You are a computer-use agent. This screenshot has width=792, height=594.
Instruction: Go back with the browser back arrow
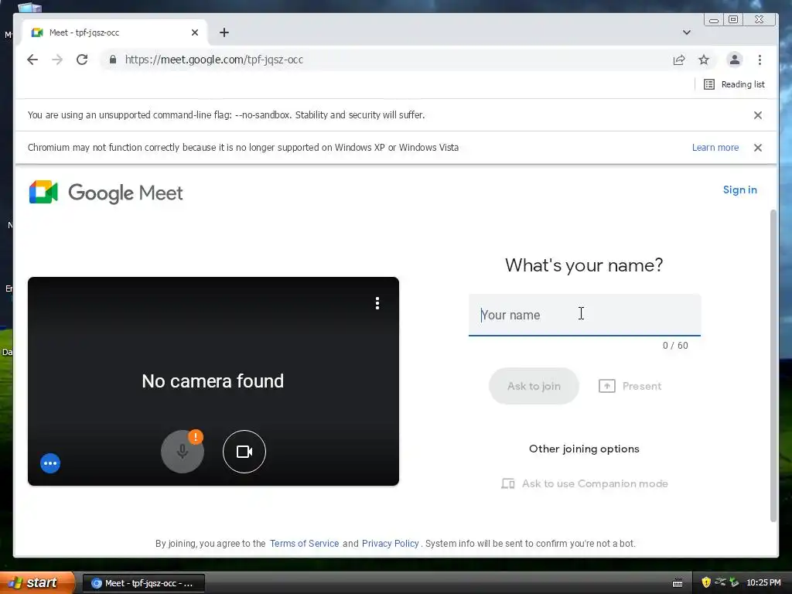(32, 60)
